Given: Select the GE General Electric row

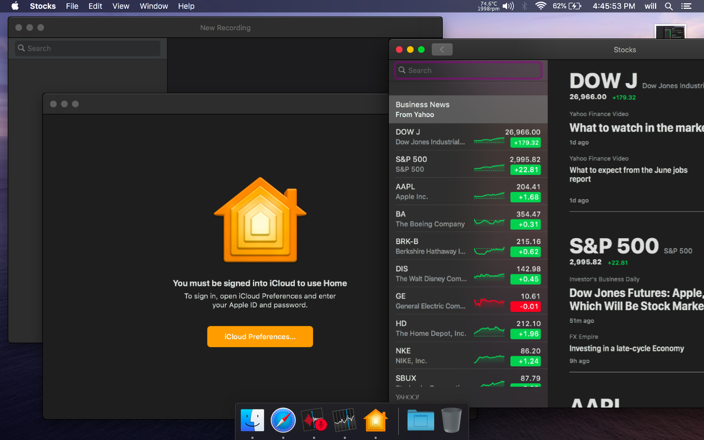Looking at the screenshot, I should (469, 301).
